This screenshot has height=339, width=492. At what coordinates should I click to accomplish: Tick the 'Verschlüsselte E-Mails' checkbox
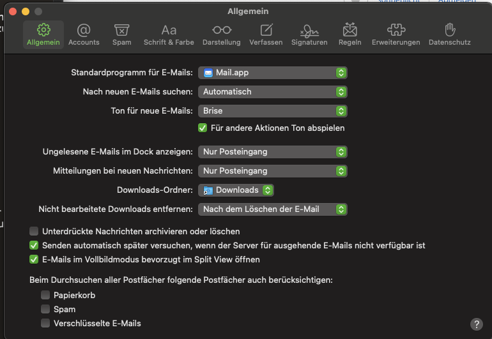45,323
